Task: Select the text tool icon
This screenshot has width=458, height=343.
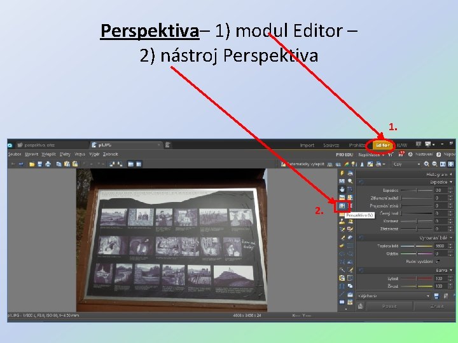Action: point(342,286)
